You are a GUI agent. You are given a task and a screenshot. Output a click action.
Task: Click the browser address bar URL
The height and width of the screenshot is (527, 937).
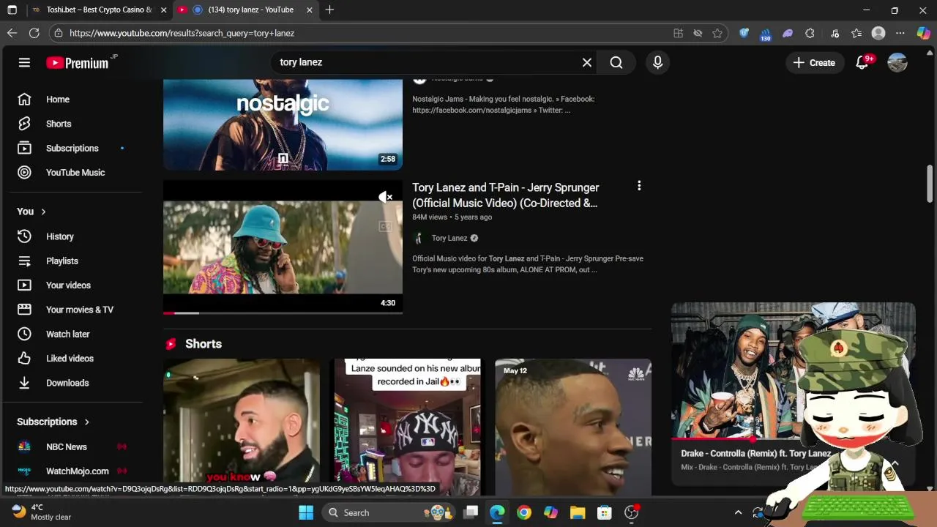[x=182, y=33]
